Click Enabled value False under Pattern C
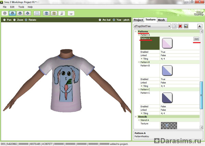 pos(163,106)
